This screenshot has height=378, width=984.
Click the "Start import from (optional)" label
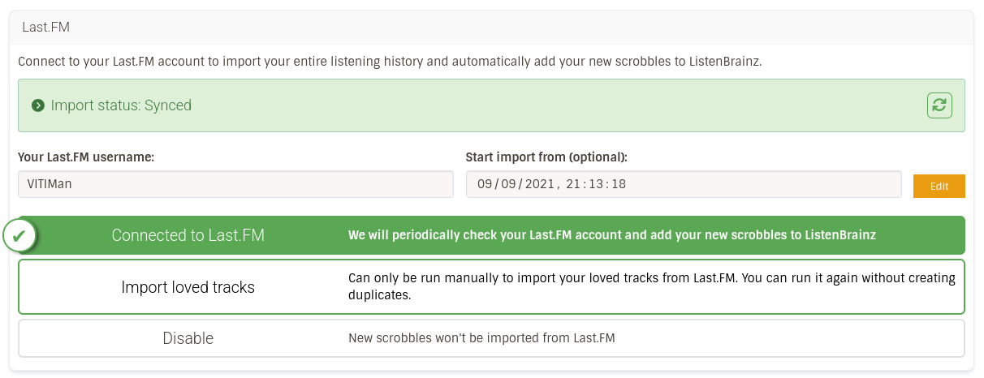tap(546, 157)
